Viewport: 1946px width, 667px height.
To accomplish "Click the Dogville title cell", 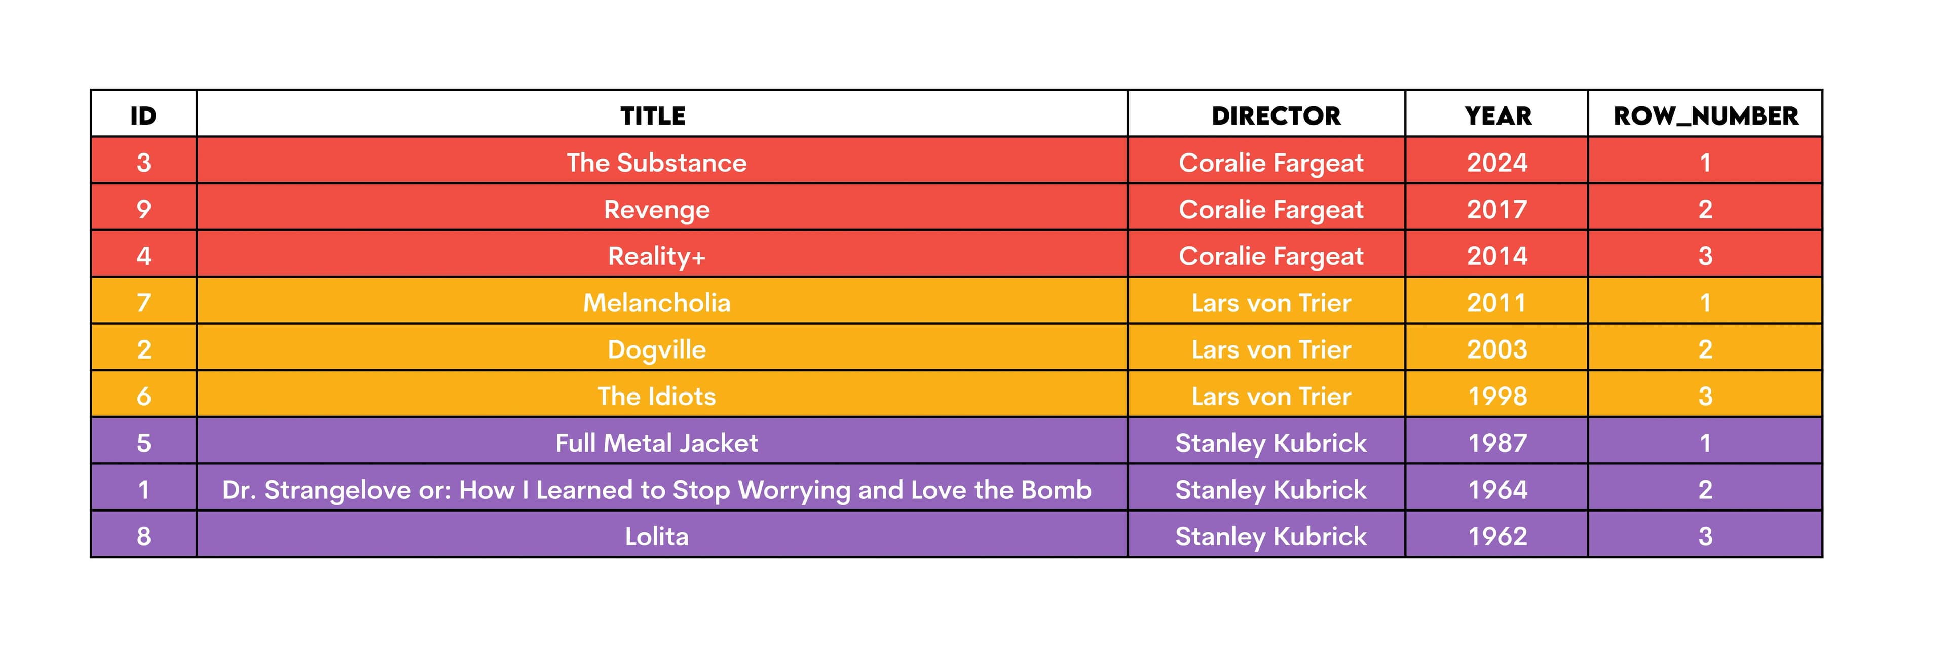I will pyautogui.click(x=656, y=350).
